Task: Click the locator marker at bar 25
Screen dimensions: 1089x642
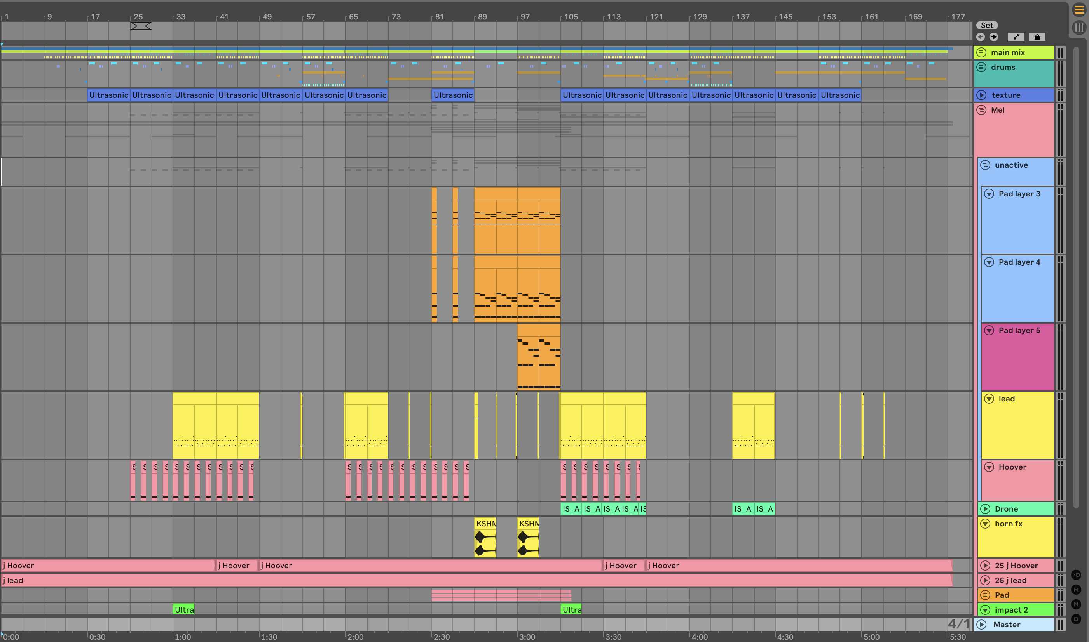Action: [141, 26]
